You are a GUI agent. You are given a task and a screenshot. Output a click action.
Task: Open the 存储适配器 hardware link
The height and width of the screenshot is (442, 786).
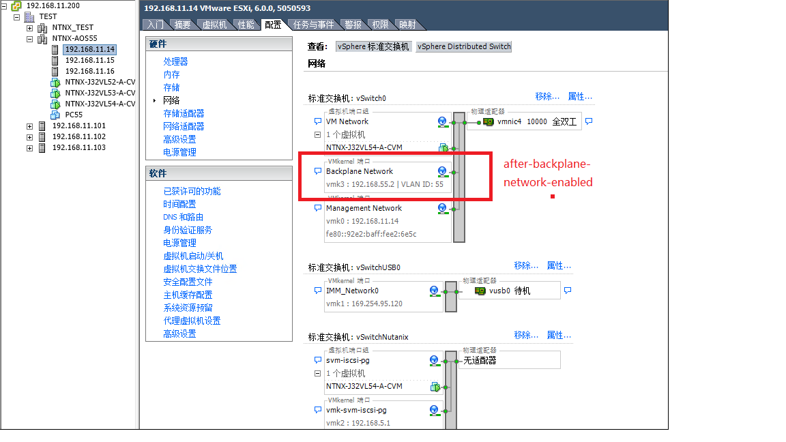pyautogui.click(x=184, y=114)
